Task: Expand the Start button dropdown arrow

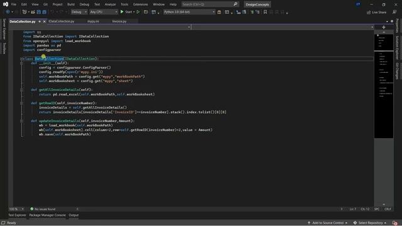Action: [134, 12]
